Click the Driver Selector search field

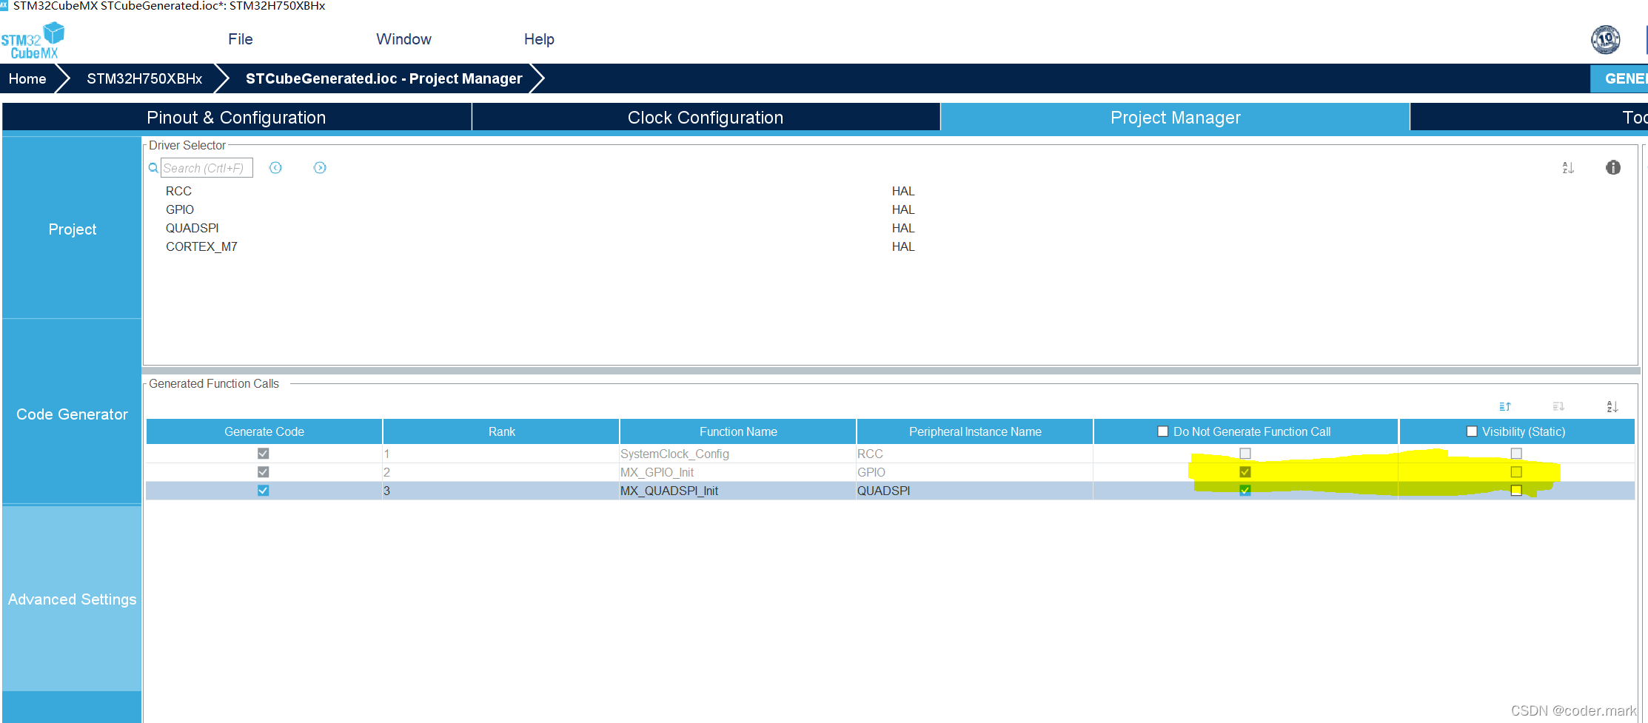pos(207,168)
